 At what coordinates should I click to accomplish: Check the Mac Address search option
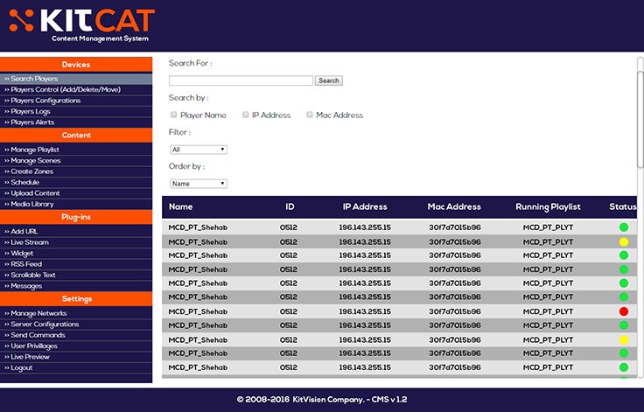click(x=310, y=115)
